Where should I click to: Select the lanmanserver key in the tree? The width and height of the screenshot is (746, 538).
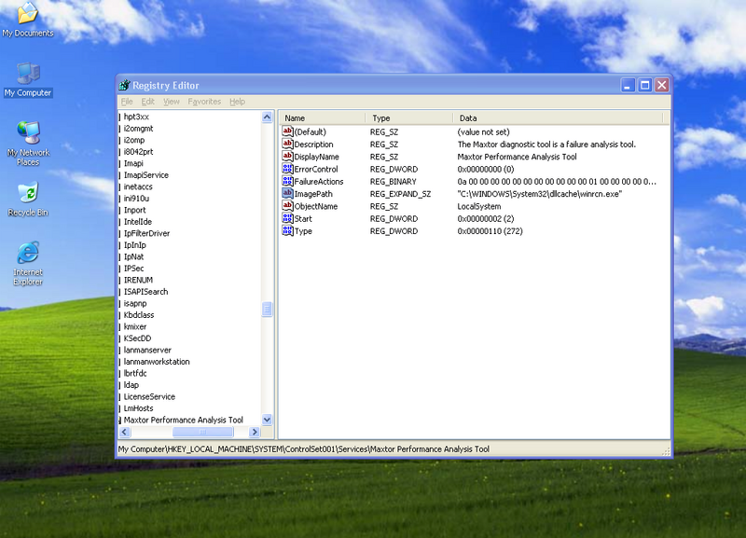click(x=147, y=350)
